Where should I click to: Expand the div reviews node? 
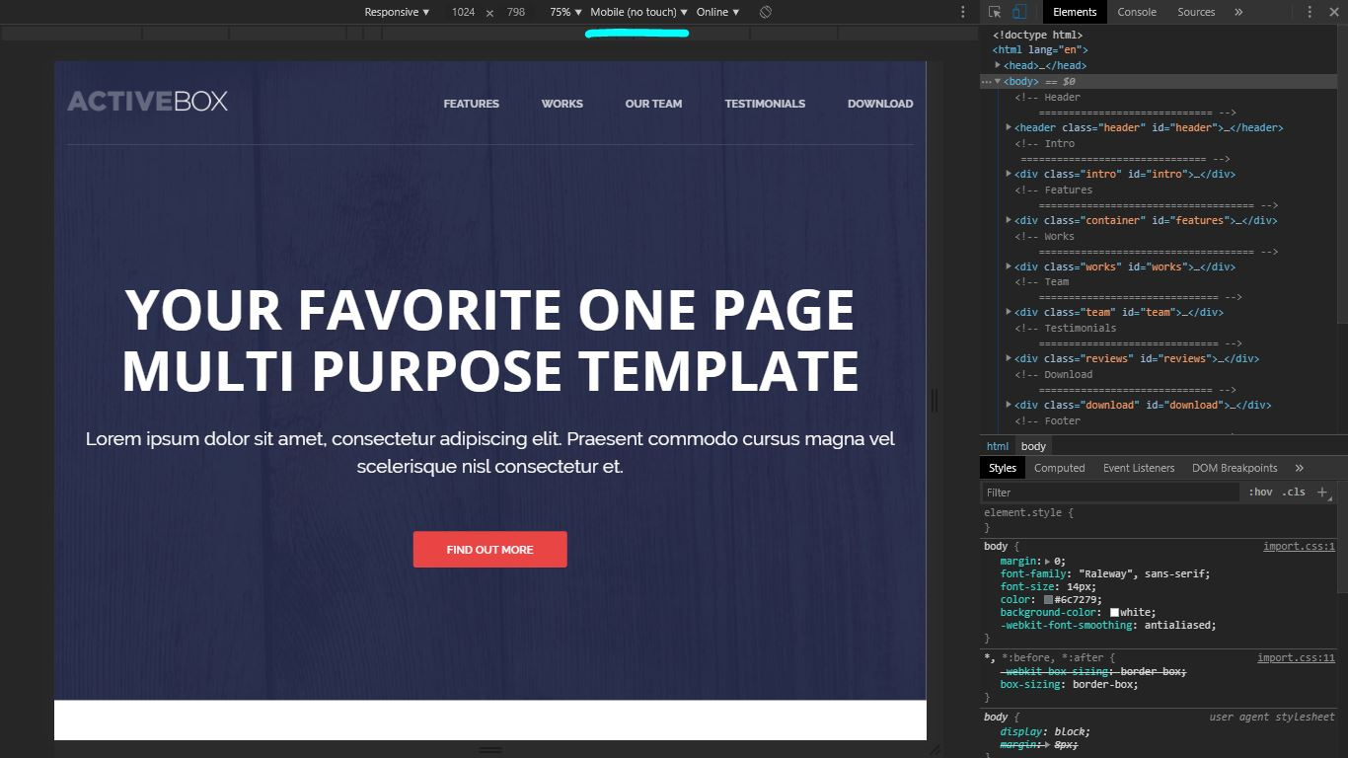[x=1009, y=358]
